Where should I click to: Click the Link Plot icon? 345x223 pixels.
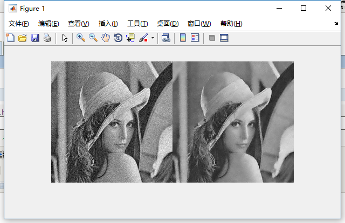pos(166,38)
